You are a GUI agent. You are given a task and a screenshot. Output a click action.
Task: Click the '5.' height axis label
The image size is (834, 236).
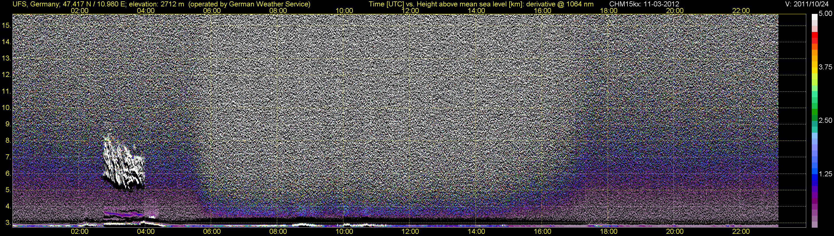pyautogui.click(x=8, y=190)
